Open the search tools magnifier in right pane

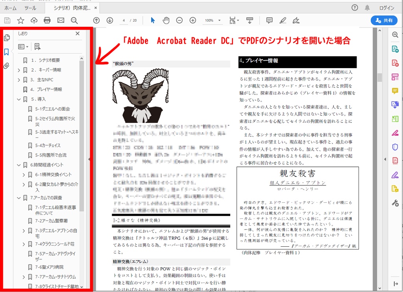pos(395,35)
